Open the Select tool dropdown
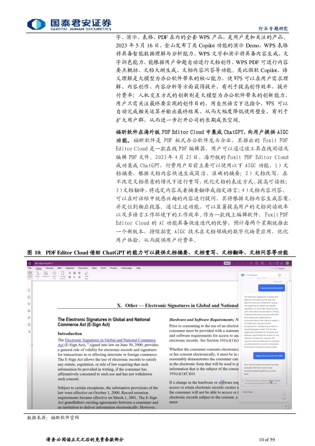 [x=37, y=275]
